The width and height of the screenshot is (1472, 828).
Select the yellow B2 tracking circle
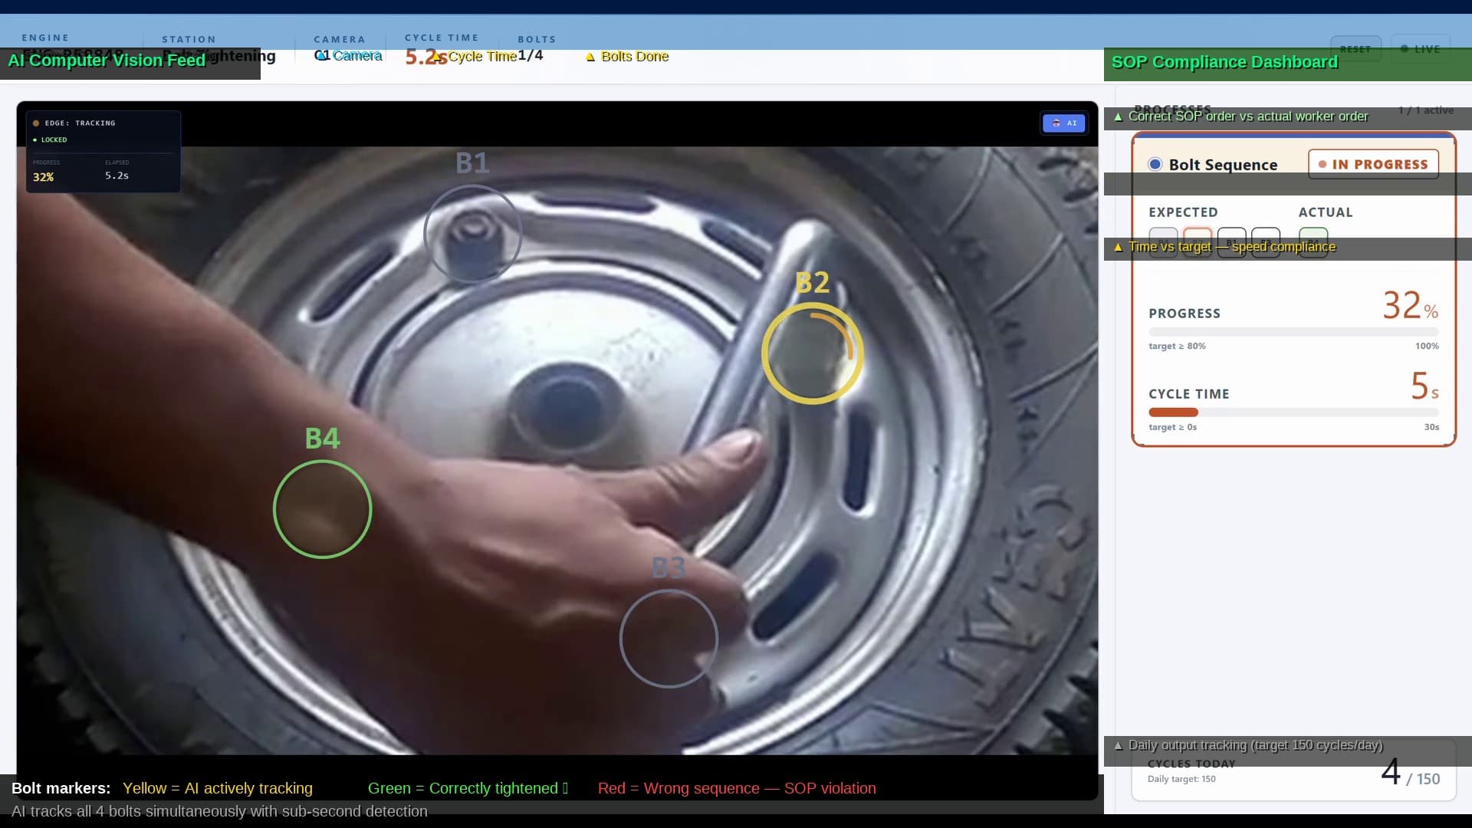[812, 353]
